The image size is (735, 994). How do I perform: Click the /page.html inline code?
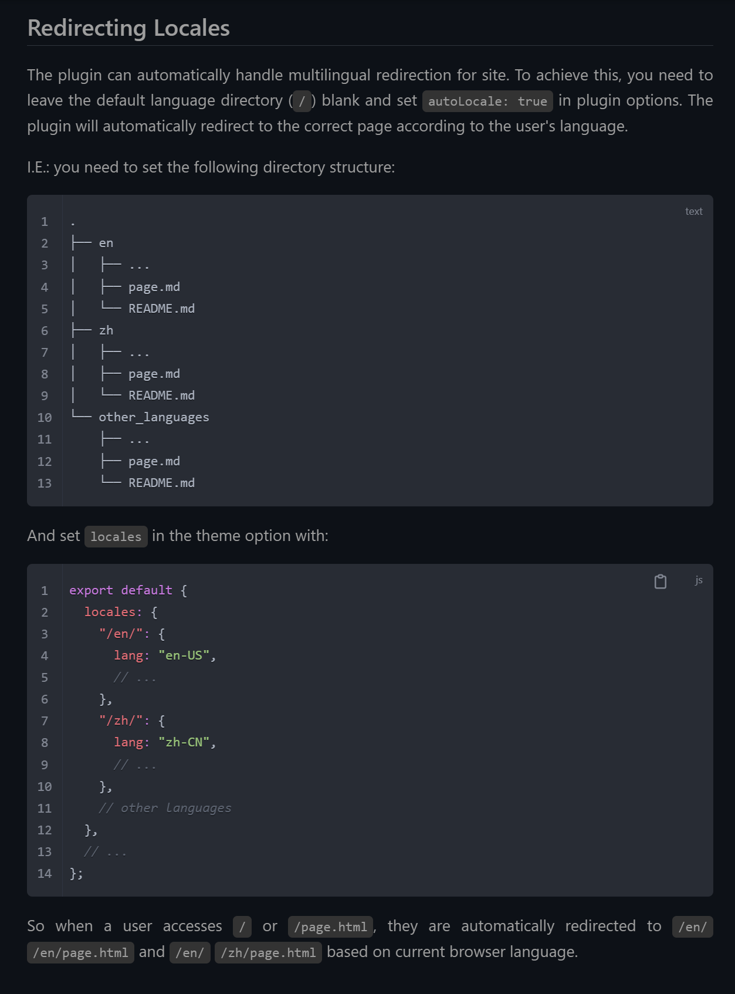[x=331, y=927]
